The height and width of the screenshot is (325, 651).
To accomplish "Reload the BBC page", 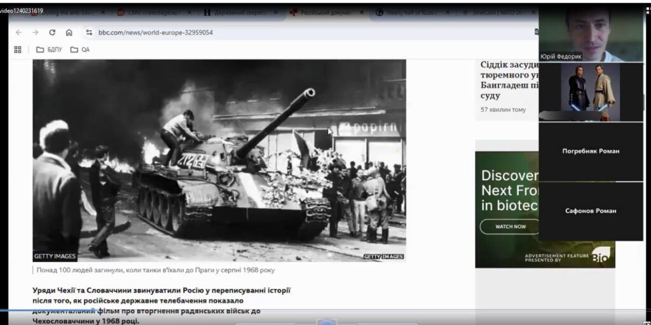I will [52, 32].
